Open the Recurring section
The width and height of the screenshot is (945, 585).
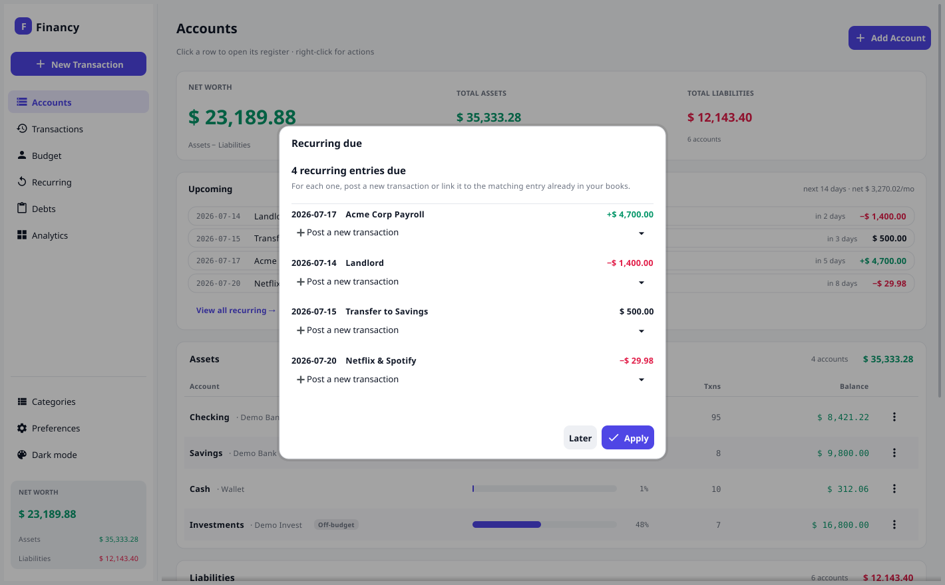coord(79,182)
